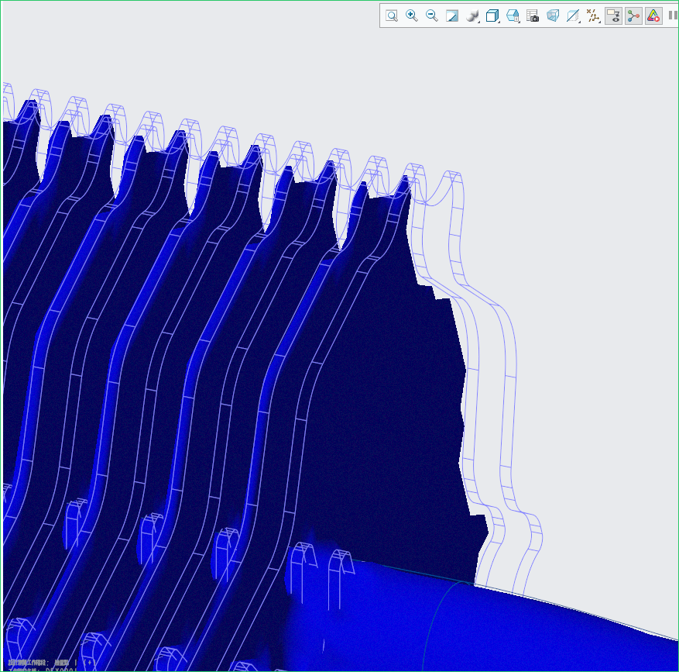Image resolution: width=679 pixels, height=672 pixels.
Task: Expand the Saved Orientations list
Action: point(492,16)
